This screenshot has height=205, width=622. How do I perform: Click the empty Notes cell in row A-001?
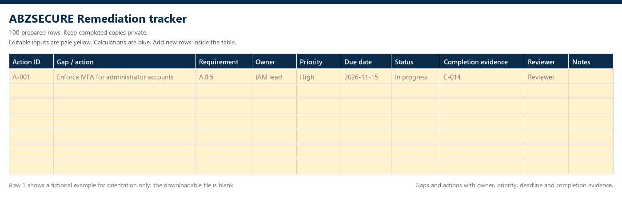coord(591,77)
